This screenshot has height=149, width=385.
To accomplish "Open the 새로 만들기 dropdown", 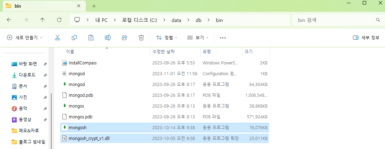I will pyautogui.click(x=24, y=38).
